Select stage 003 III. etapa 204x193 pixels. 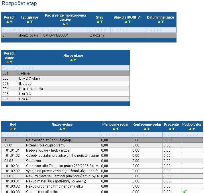pos(65,84)
